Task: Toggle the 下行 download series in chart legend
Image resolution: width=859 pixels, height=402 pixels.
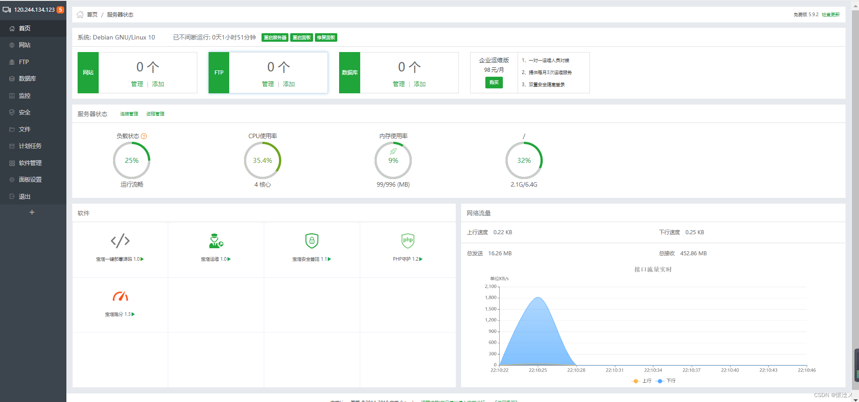Action: pos(666,381)
